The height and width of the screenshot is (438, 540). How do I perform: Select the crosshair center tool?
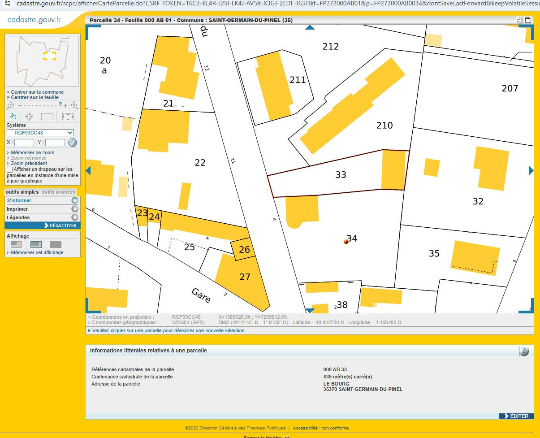point(29,117)
